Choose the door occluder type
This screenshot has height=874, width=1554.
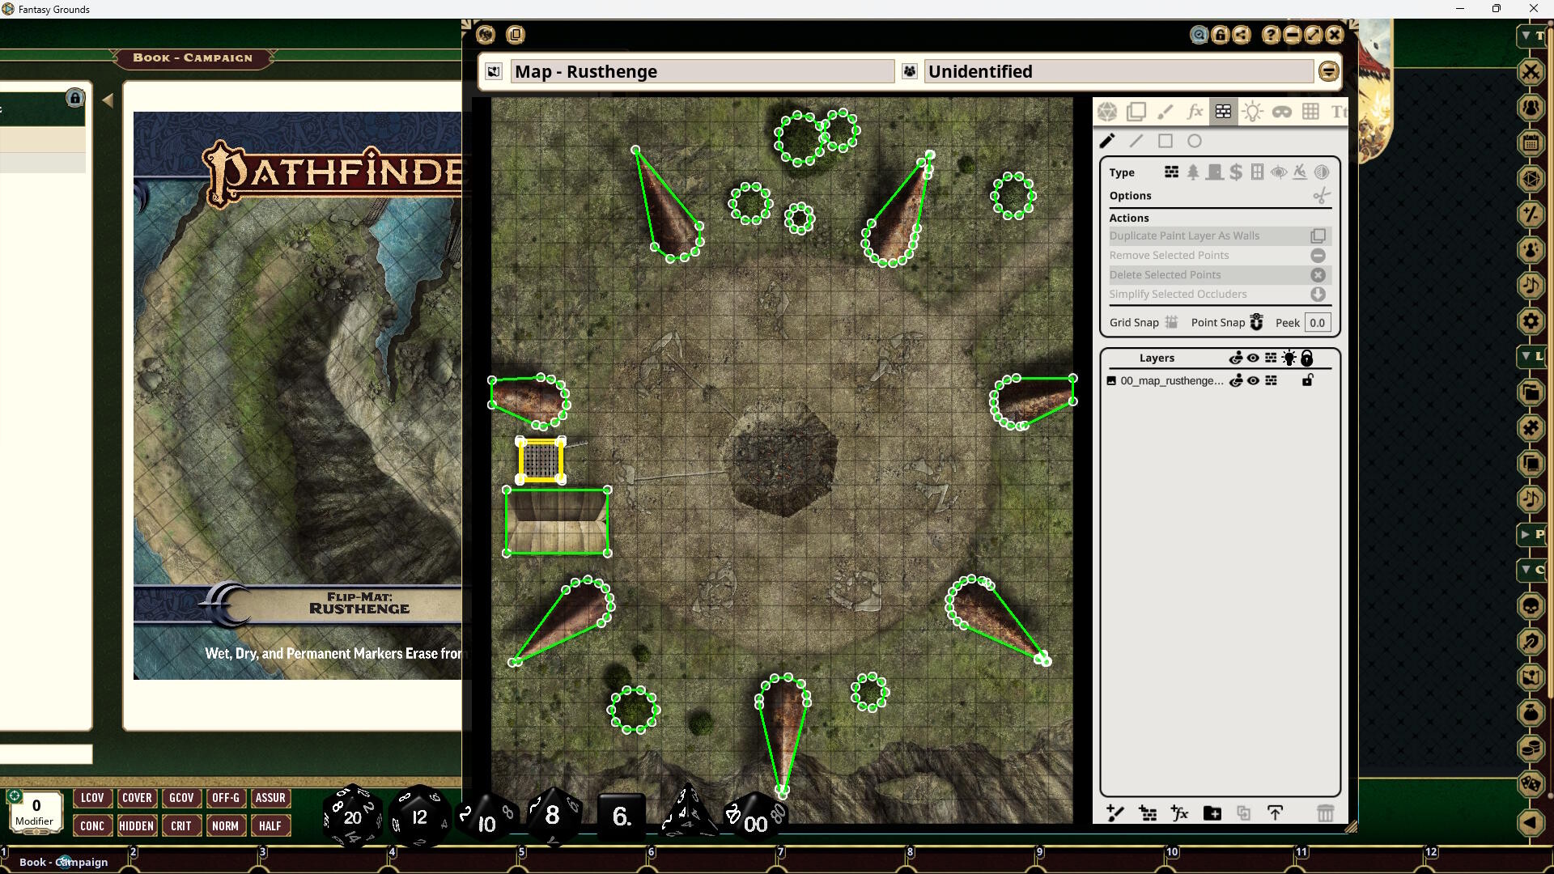(x=1214, y=172)
